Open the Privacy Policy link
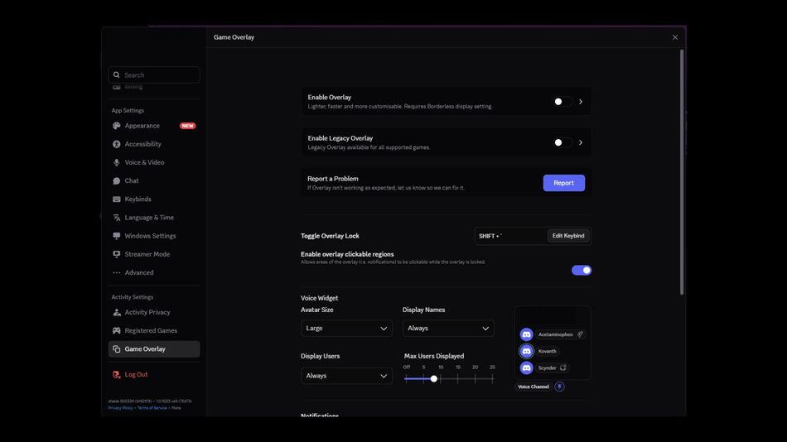 tap(120, 408)
